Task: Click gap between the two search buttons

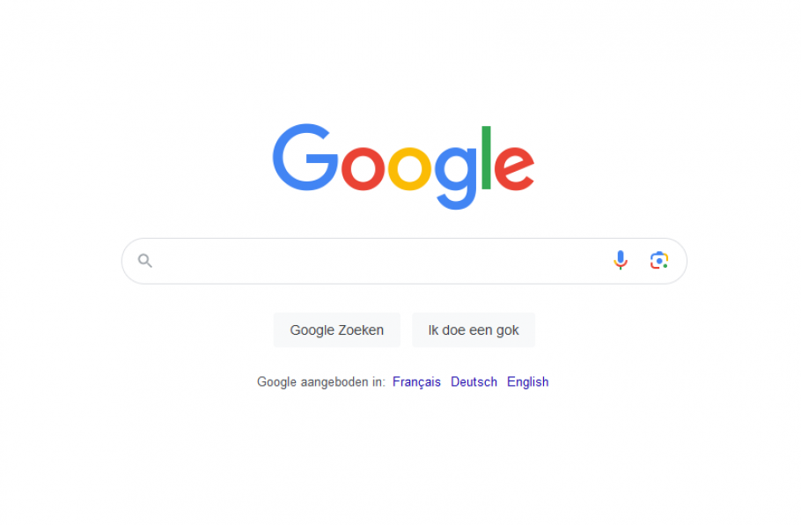Action: pyautogui.click(x=406, y=330)
